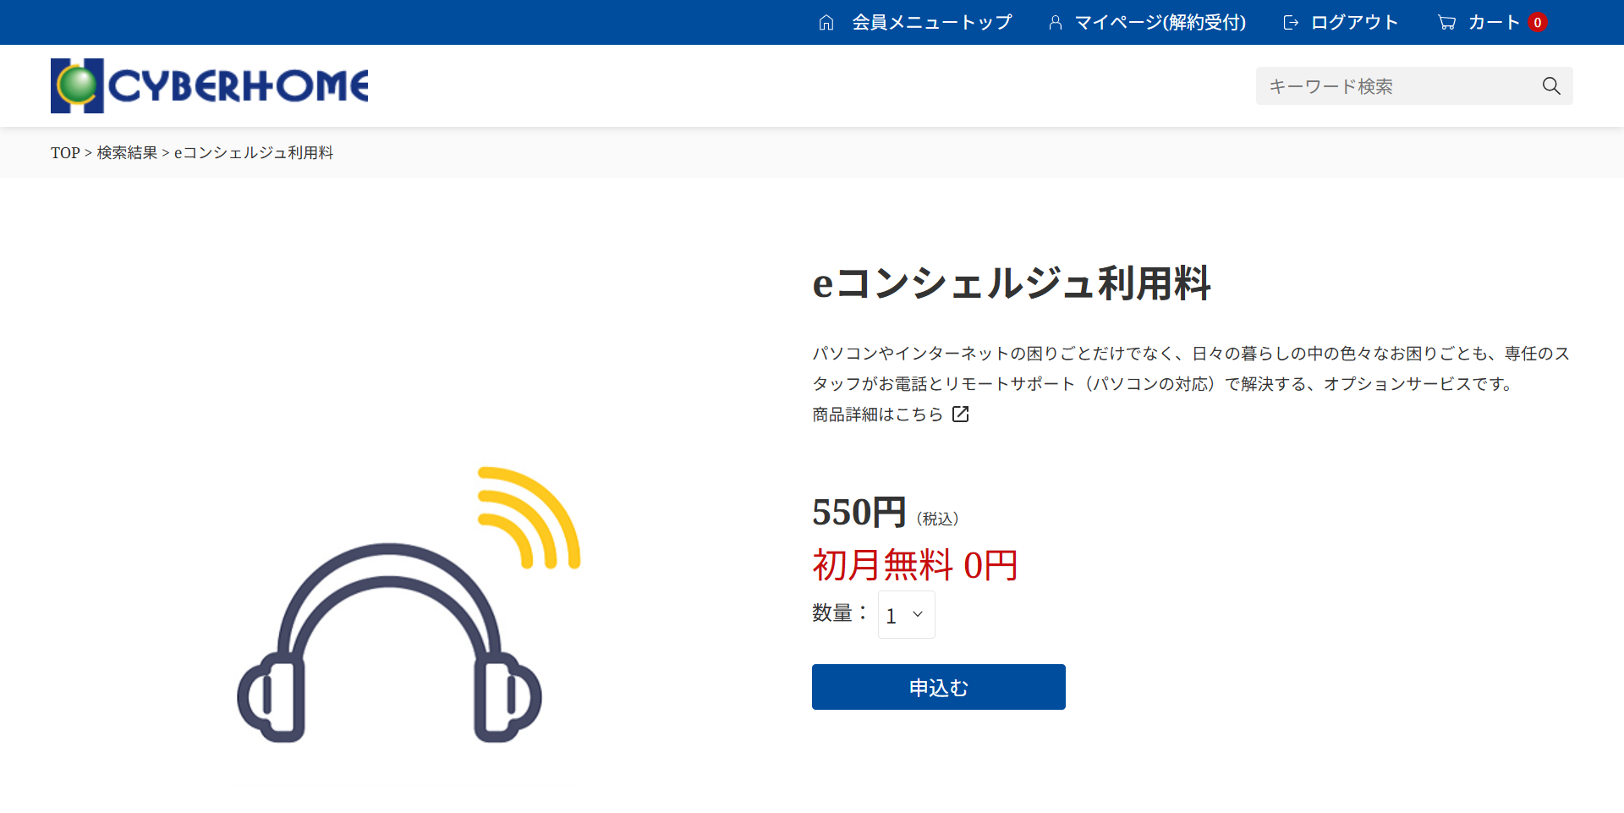Screen dimensions: 1624x813
Task: Click the shopping cart icon
Action: coord(1446,23)
